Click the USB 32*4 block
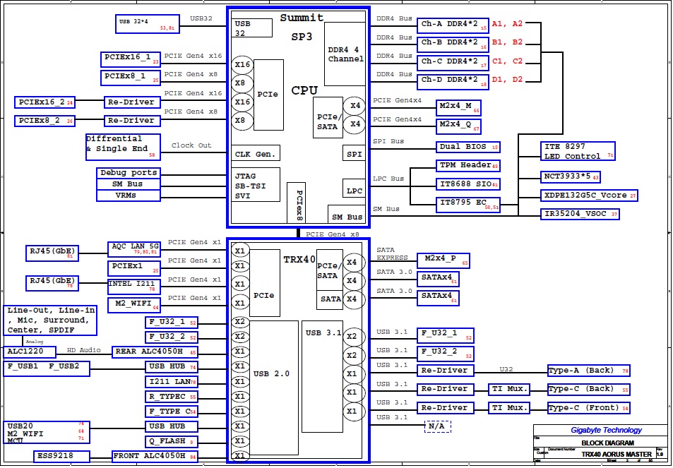The width and height of the screenshot is (673, 468). tap(146, 24)
